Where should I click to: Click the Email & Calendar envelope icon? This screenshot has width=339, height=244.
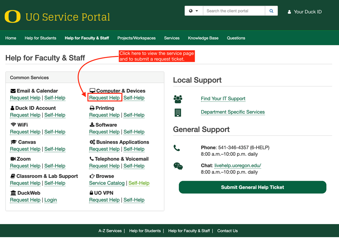[x=13, y=91]
